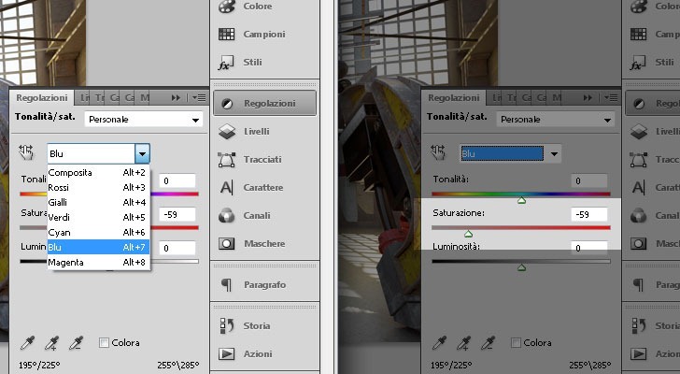Open left panel flyout menu icon

pyautogui.click(x=199, y=98)
